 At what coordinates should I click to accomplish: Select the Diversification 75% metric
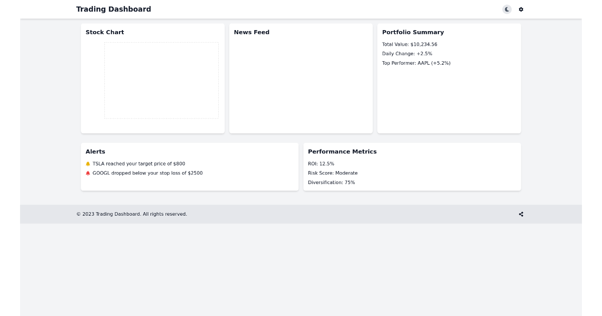coord(332,183)
